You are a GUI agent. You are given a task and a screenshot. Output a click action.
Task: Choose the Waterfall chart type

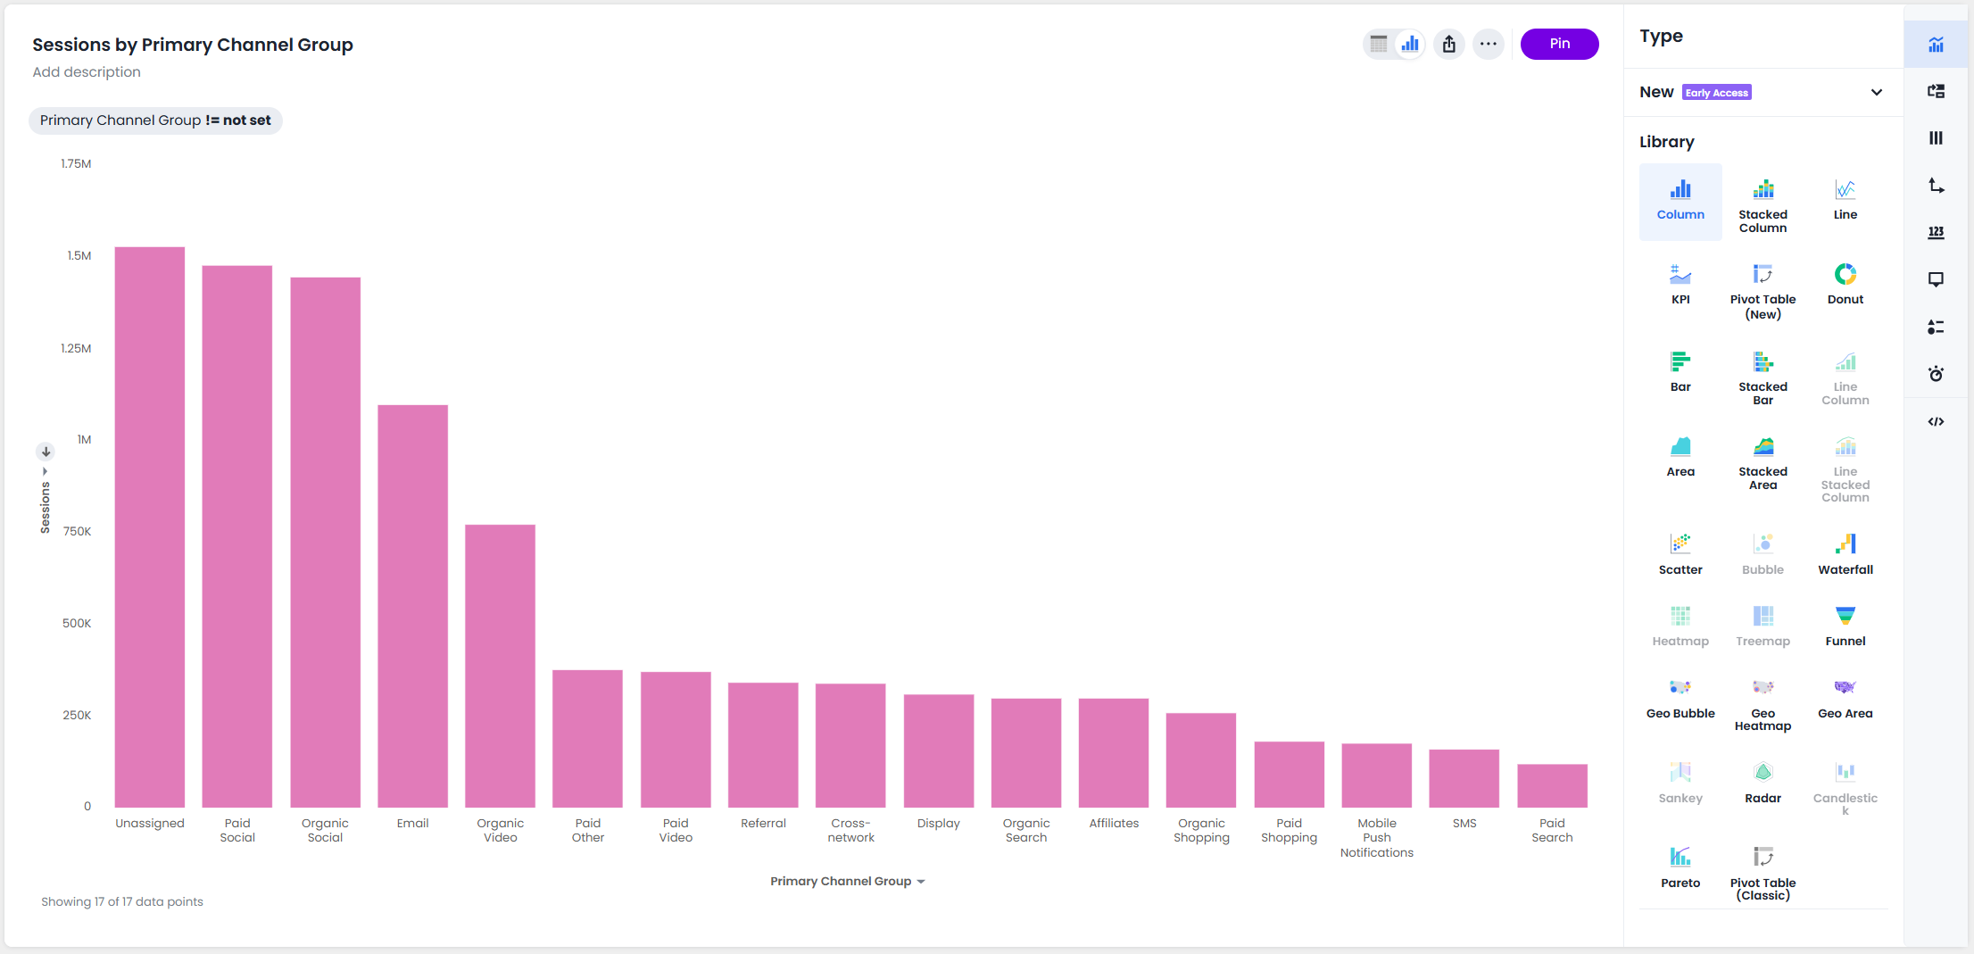[1845, 554]
